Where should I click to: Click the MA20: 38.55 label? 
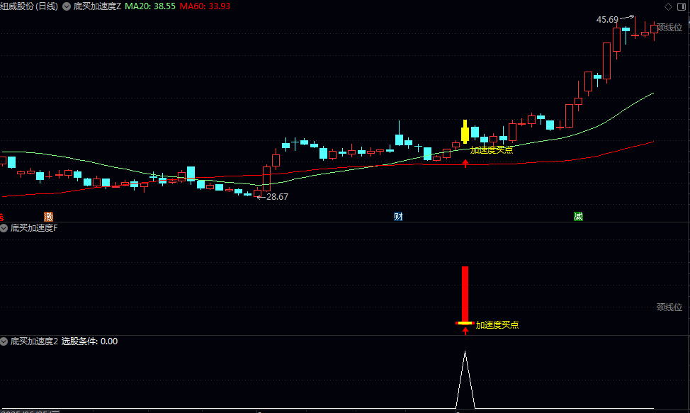tap(150, 6)
